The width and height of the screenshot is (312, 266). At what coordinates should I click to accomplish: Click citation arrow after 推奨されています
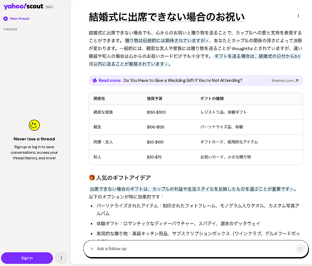pos(166,64)
